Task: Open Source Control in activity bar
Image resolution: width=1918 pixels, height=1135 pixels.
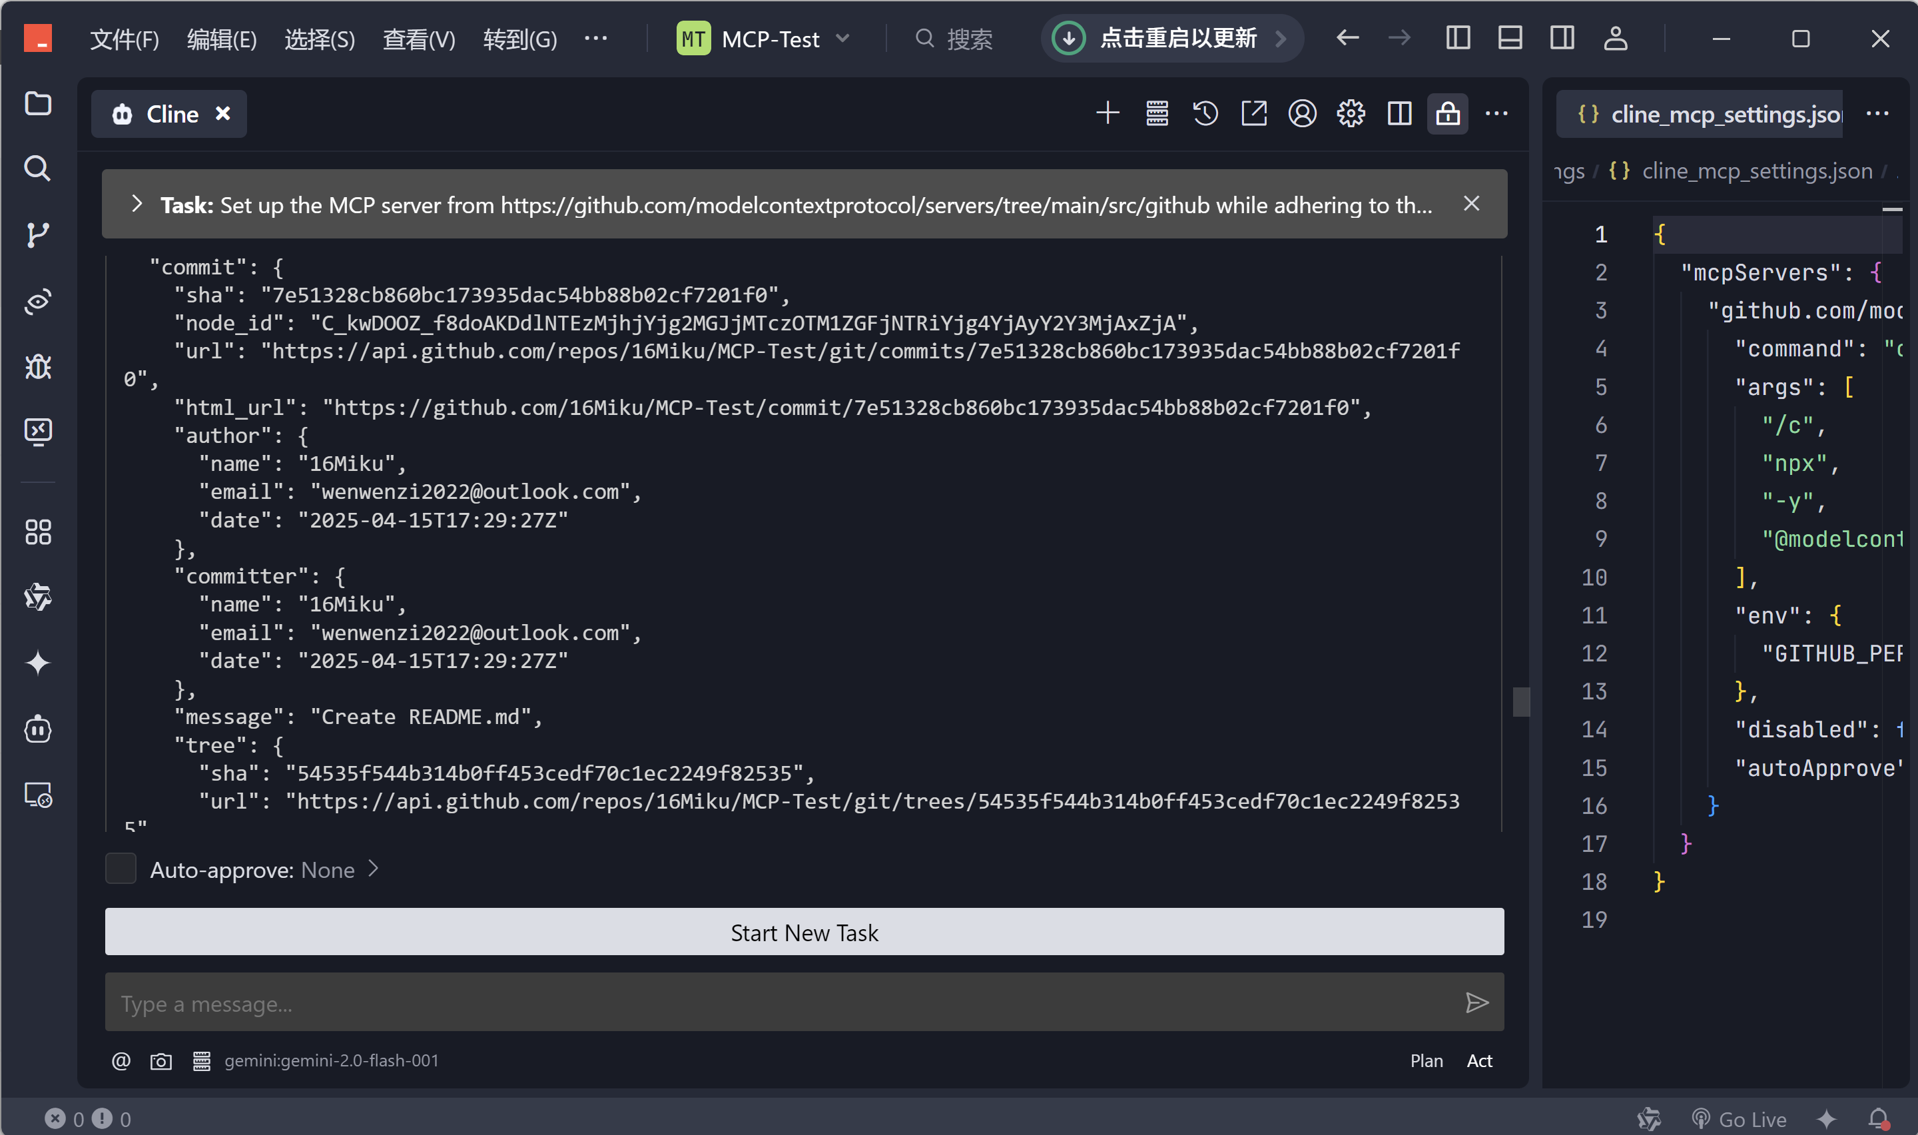Action: tap(37, 235)
